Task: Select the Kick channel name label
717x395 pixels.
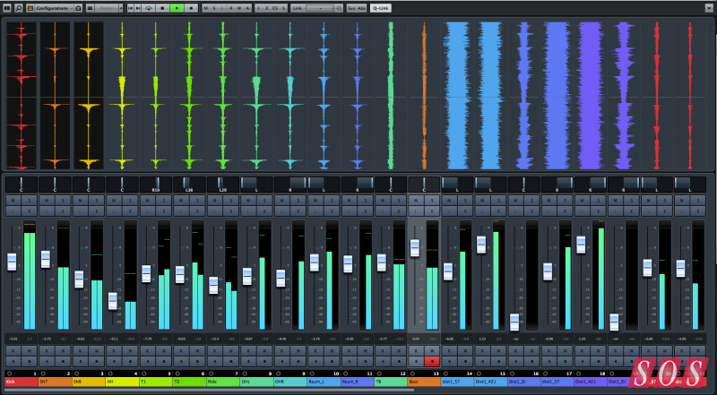Action: (x=21, y=382)
